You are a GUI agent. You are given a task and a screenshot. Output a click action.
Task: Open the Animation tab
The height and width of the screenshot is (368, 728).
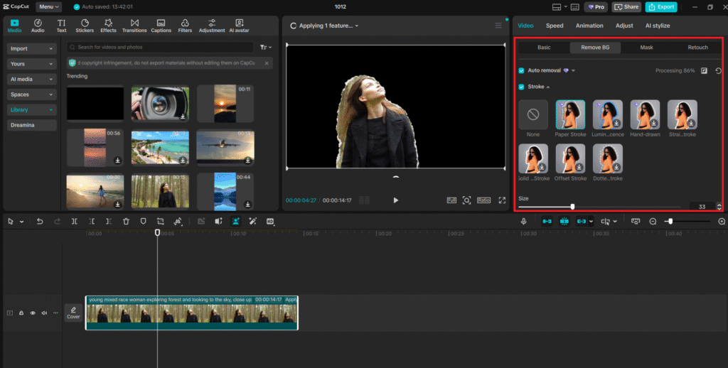589,26
